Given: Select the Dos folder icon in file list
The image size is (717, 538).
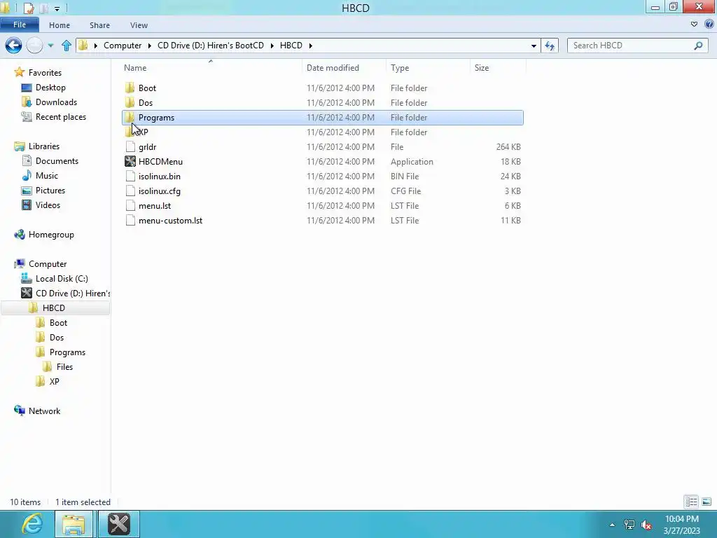Looking at the screenshot, I should [x=130, y=102].
